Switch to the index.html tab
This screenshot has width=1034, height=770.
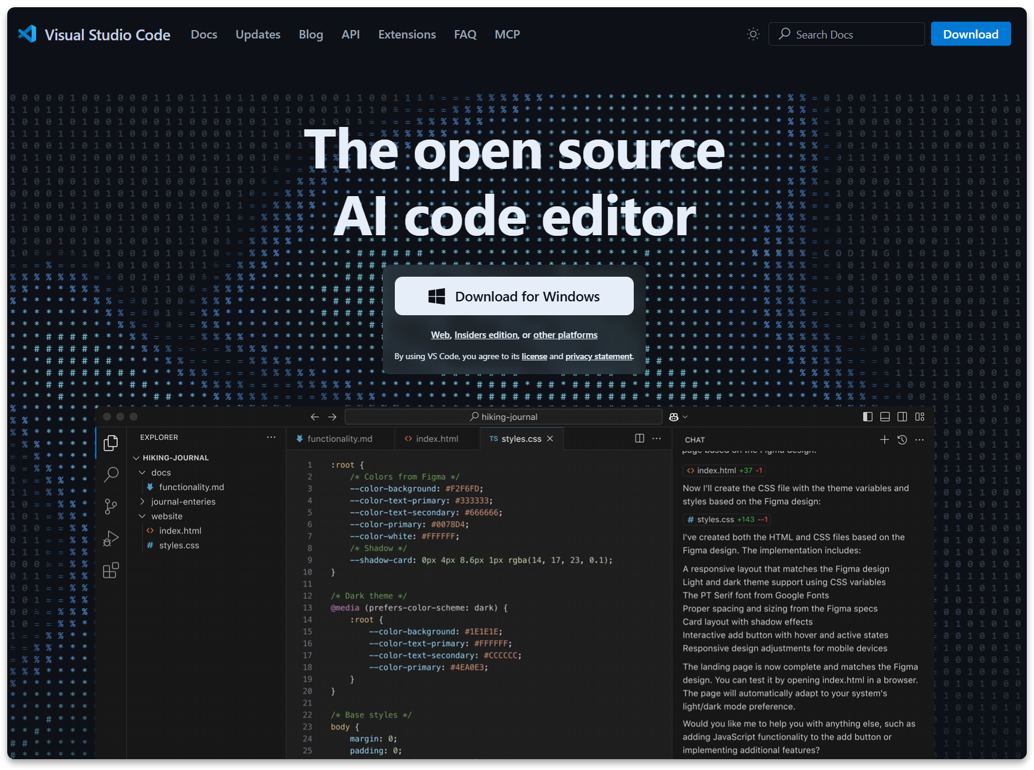[436, 439]
